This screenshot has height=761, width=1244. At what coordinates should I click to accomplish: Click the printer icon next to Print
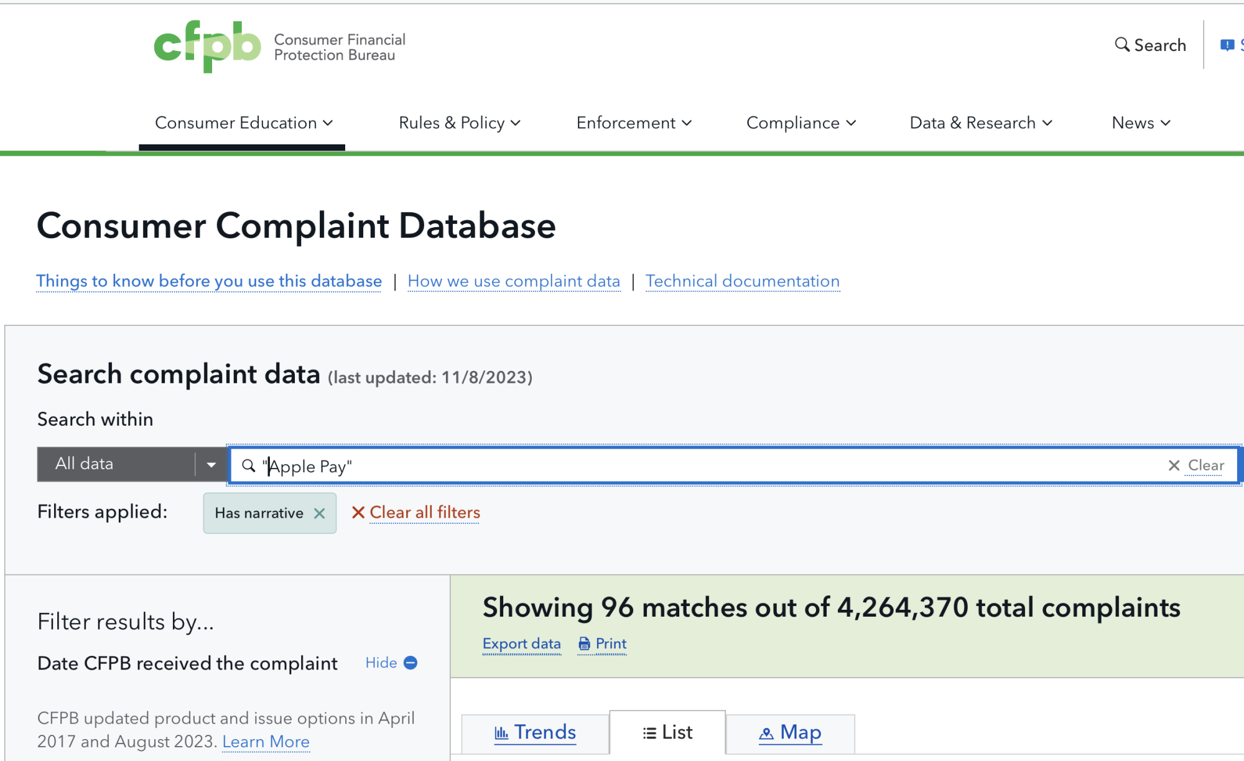pyautogui.click(x=584, y=644)
